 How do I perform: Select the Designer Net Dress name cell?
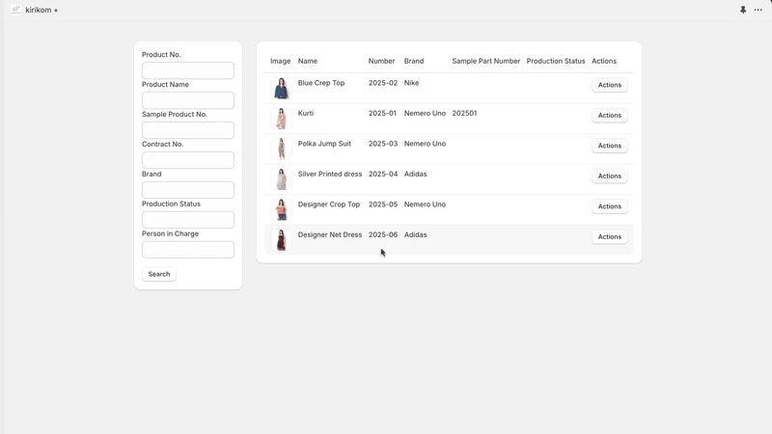pyautogui.click(x=330, y=234)
